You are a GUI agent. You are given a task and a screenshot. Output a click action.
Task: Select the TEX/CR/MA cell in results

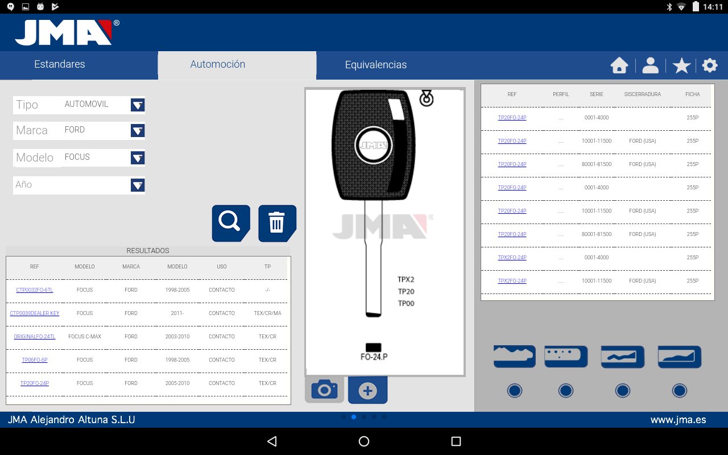click(x=267, y=313)
